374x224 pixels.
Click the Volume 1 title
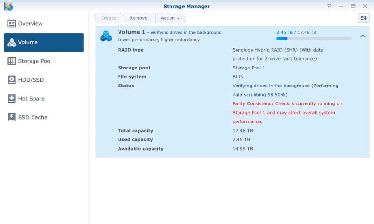[132, 32]
